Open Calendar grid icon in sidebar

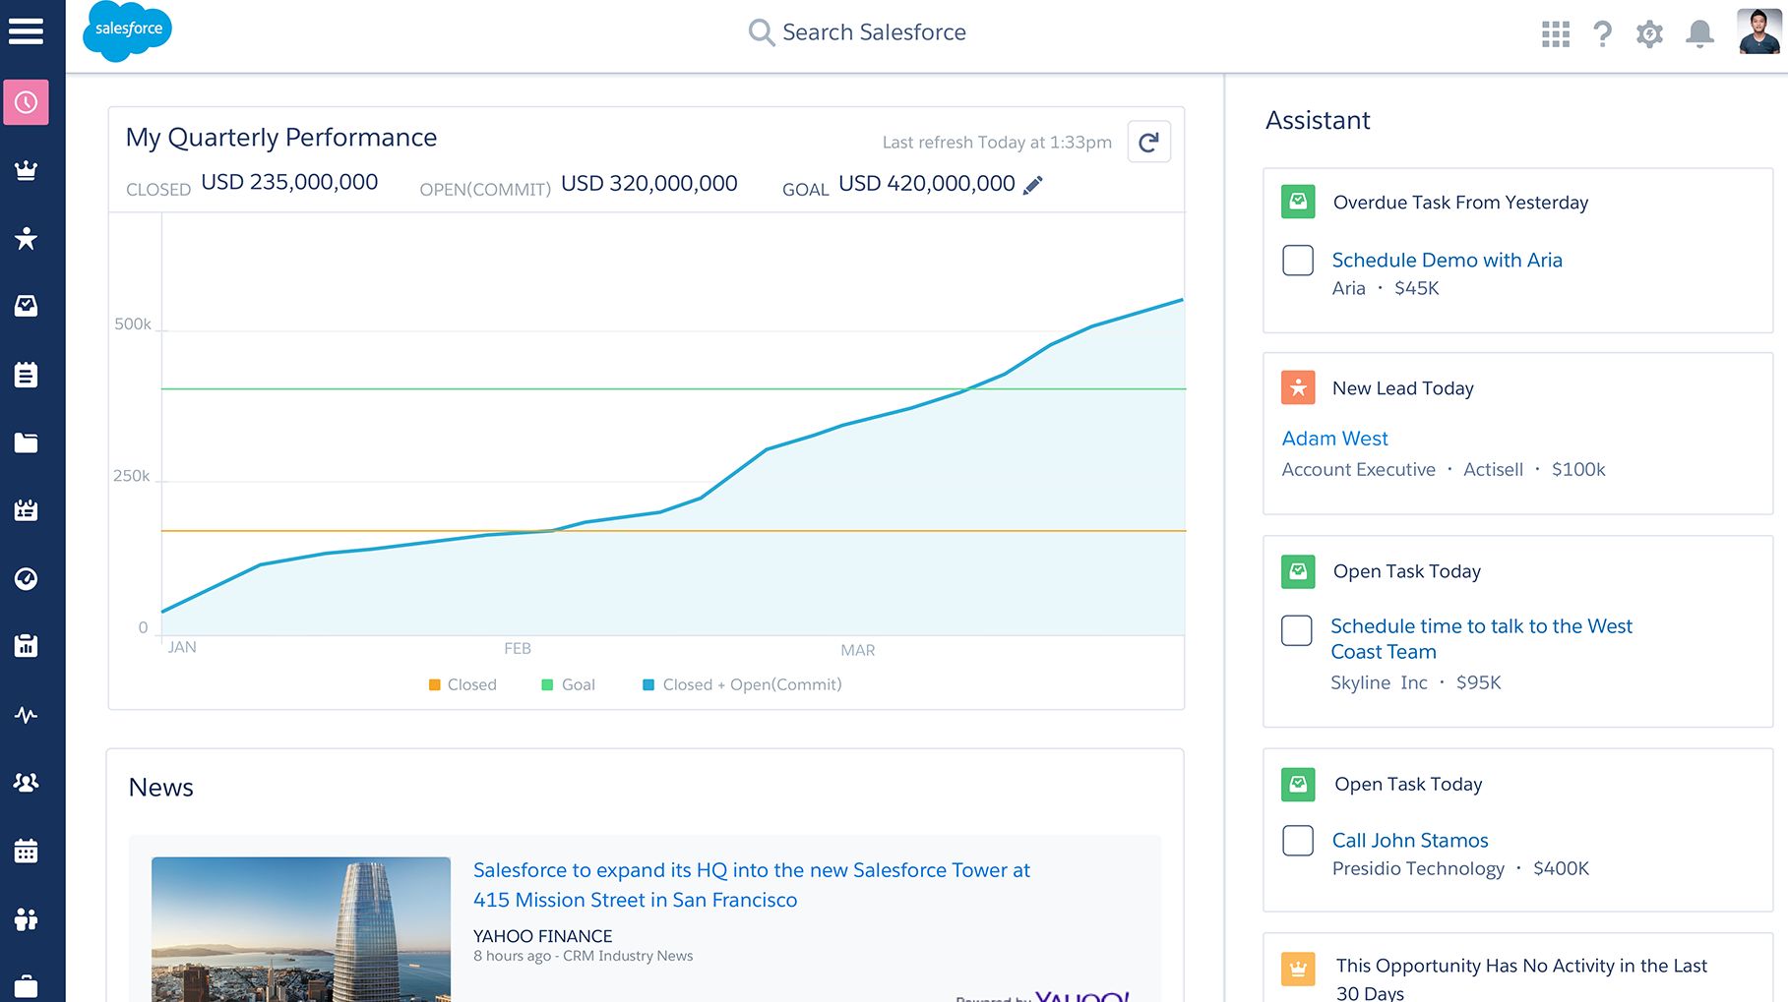(26, 851)
